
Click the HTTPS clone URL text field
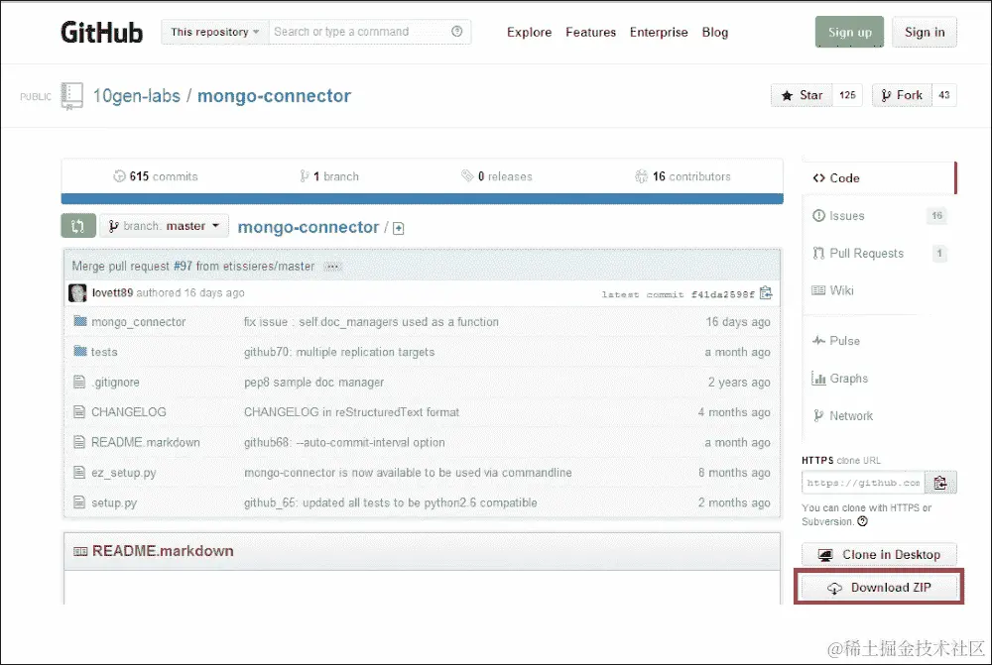pos(863,483)
